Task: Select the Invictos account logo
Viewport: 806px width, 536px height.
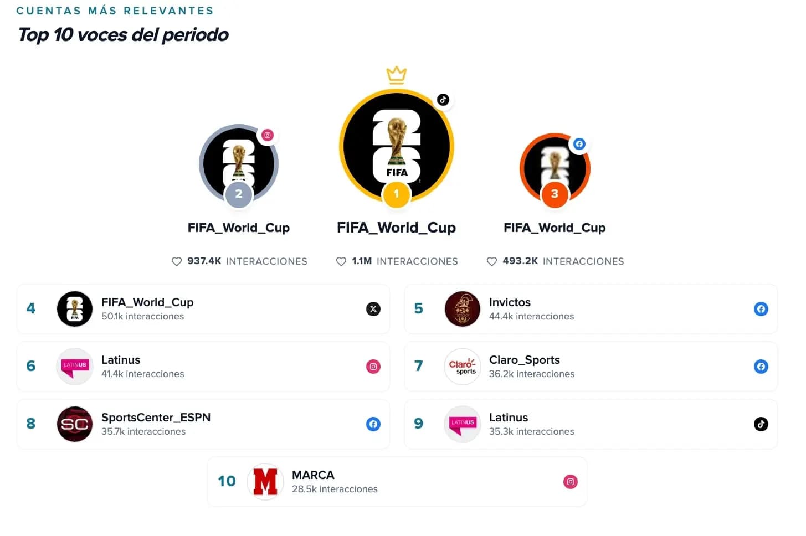Action: pos(463,309)
